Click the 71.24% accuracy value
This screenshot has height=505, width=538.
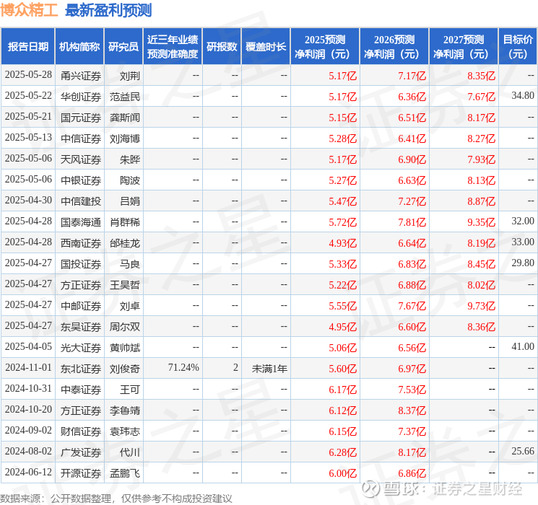[x=183, y=367]
